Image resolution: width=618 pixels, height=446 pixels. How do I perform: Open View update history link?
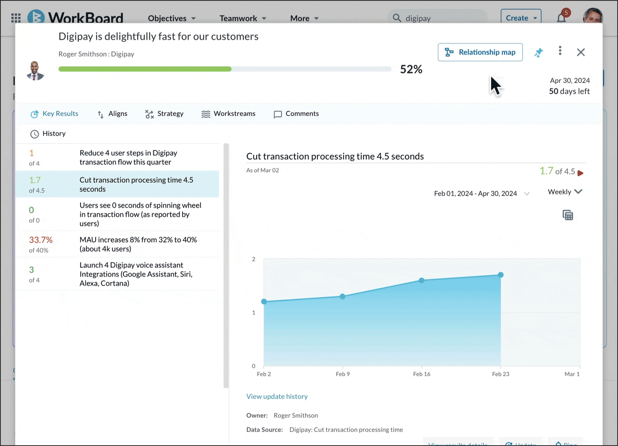tap(277, 396)
